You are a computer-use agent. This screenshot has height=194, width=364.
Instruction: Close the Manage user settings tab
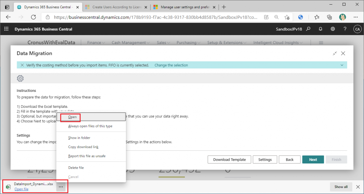[x=214, y=7]
